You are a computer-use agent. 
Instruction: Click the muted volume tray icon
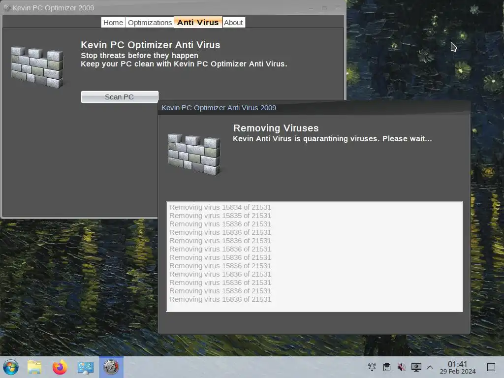401,367
